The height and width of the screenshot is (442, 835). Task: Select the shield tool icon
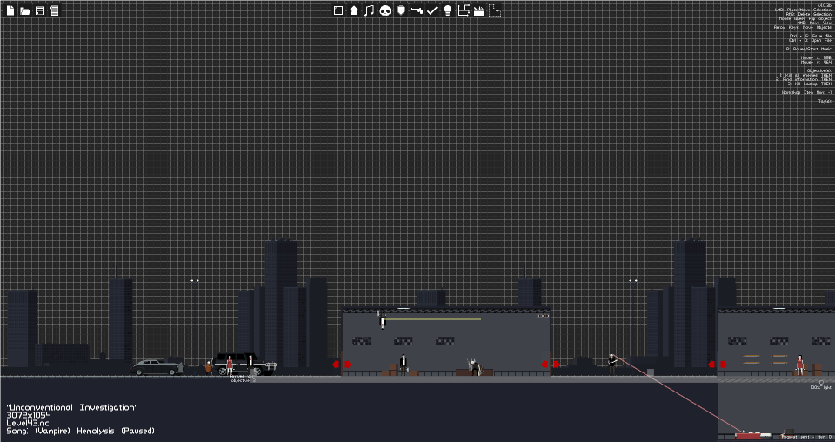401,10
